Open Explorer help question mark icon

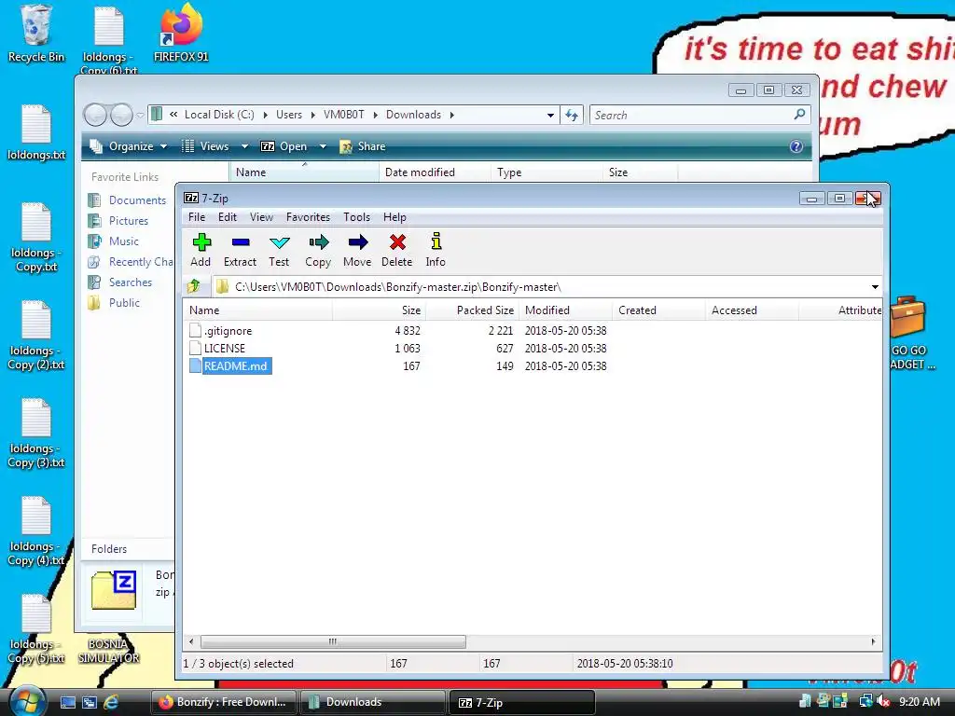coord(796,146)
